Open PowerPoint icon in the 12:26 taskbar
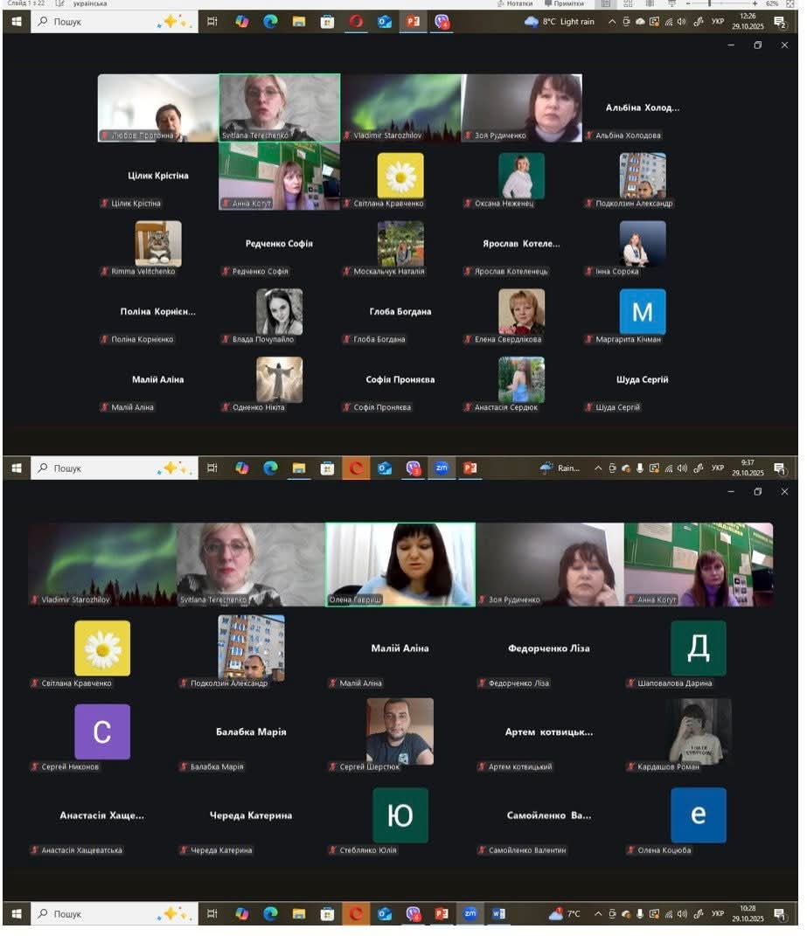The image size is (807, 936). coord(413,22)
